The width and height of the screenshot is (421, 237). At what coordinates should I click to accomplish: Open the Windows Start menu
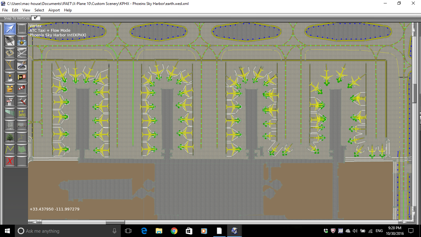(7, 231)
